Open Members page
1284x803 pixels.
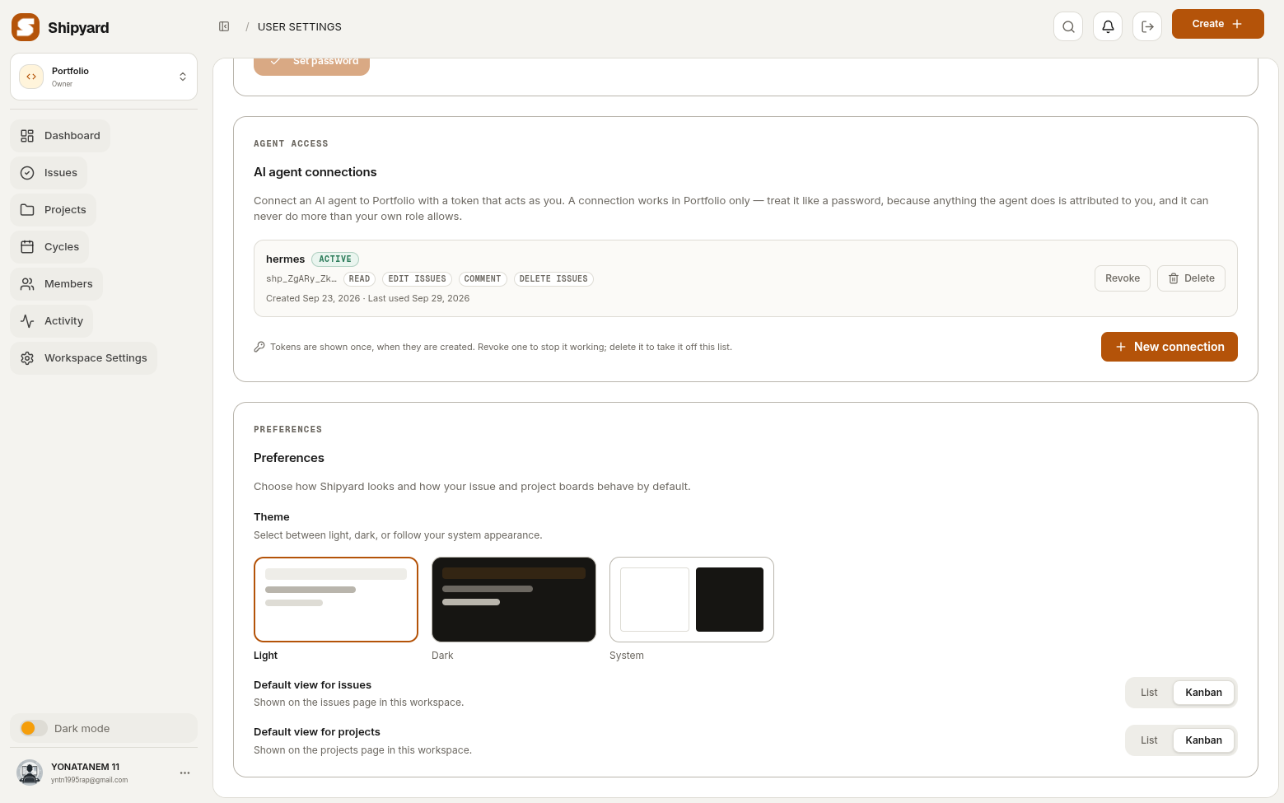tap(57, 284)
